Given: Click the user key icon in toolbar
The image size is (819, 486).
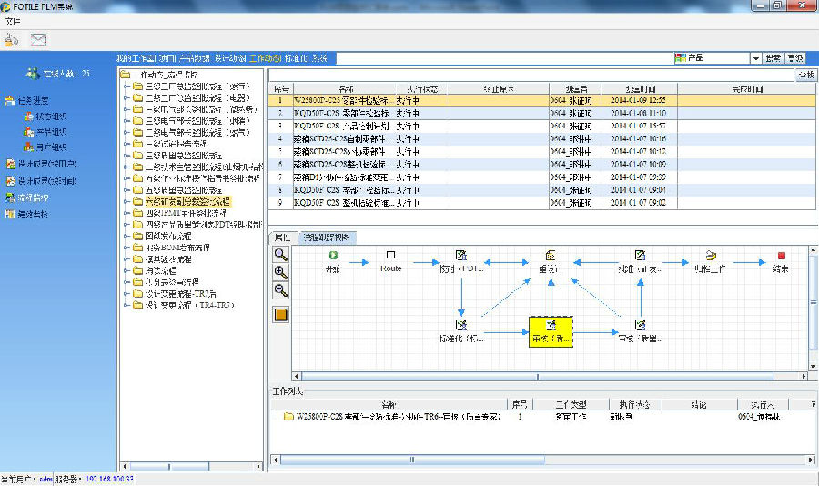Looking at the screenshot, I should point(12,39).
